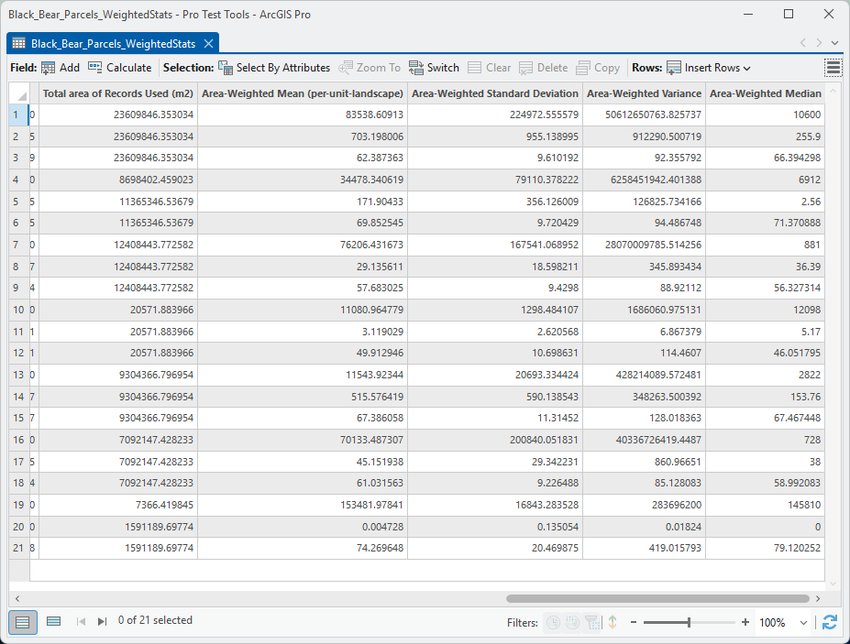This screenshot has width=850, height=644.
Task: Refresh the table
Action: tap(830, 622)
